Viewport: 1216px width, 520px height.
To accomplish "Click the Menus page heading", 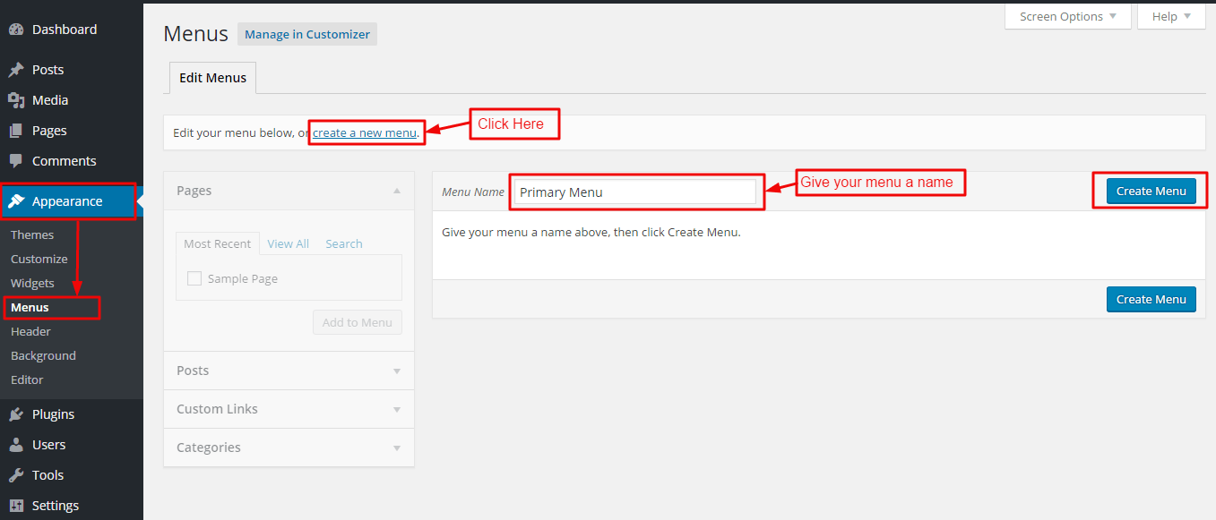I will [196, 34].
